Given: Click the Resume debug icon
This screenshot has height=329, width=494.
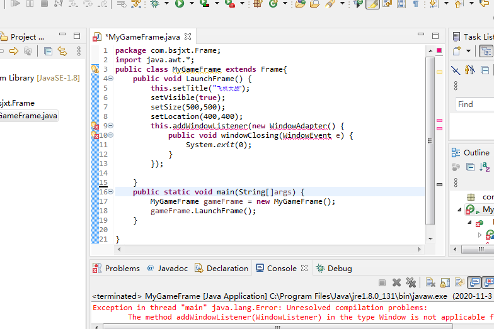Looking at the screenshot, I should pyautogui.click(x=14, y=4).
